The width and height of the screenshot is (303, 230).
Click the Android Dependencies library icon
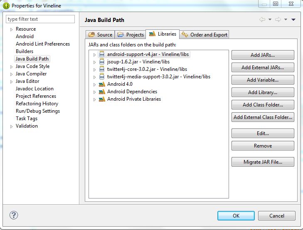[102, 92]
